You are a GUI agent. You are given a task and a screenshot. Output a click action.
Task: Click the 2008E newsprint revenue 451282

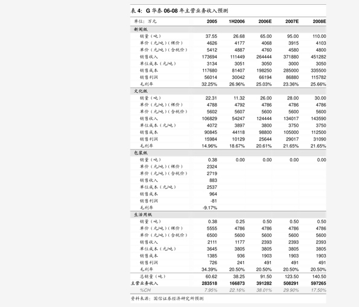pos(319,57)
